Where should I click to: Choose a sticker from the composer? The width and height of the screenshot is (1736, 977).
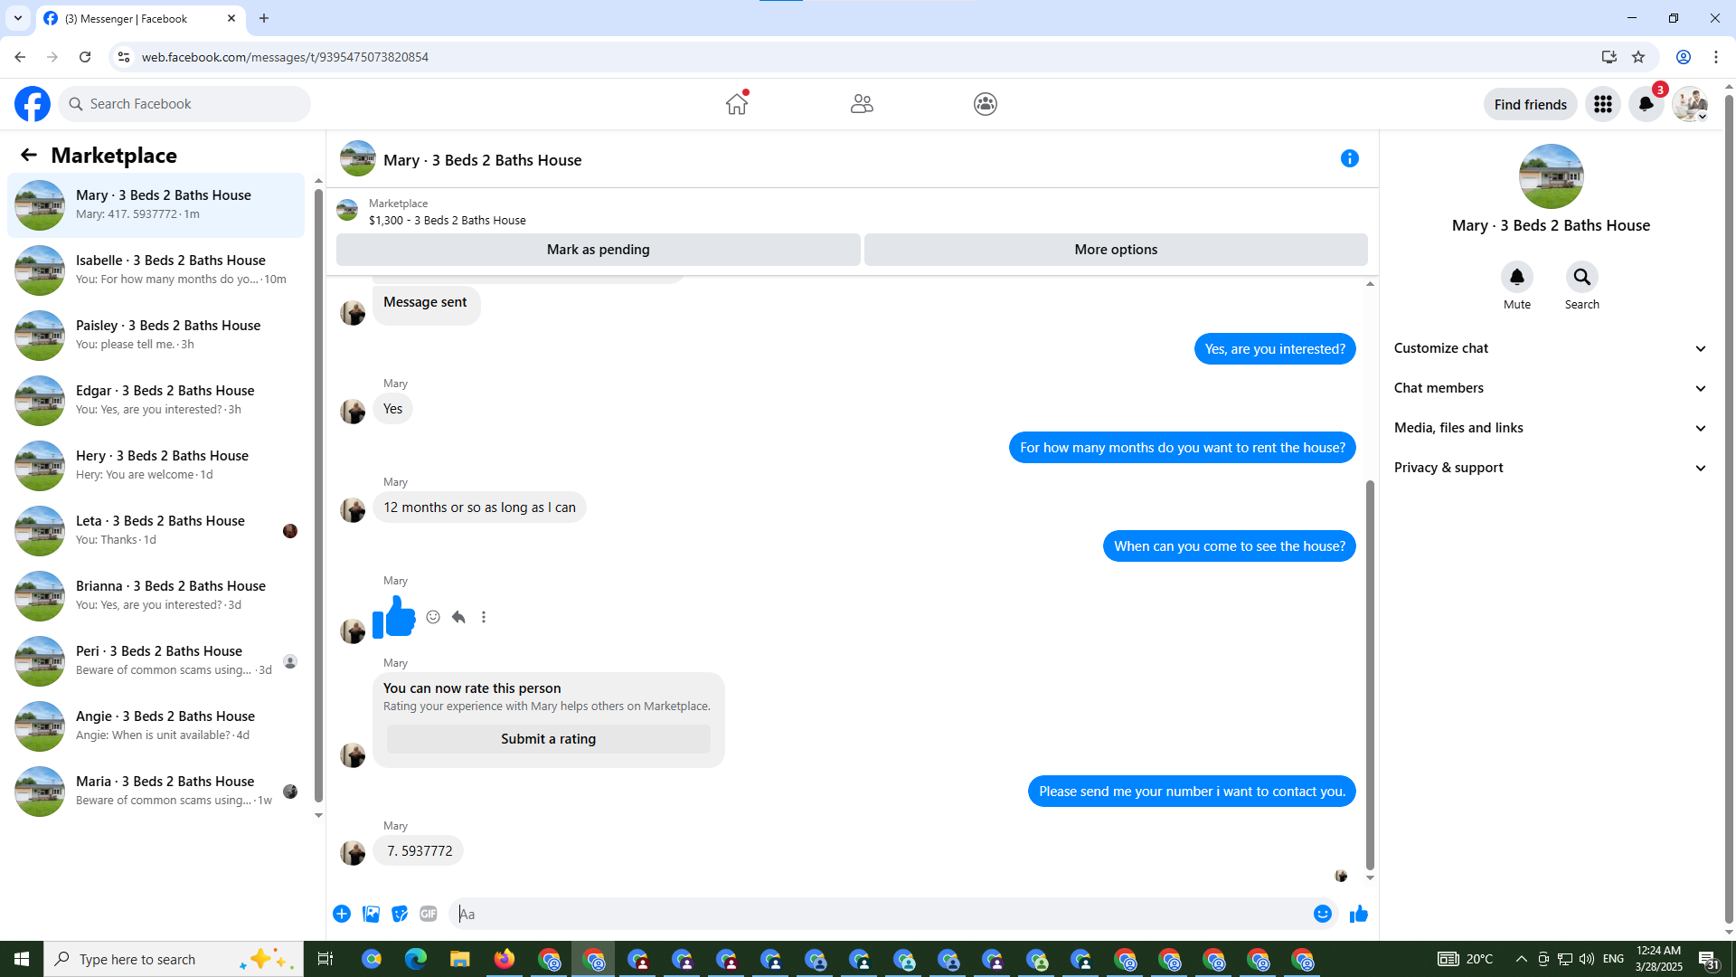click(x=400, y=914)
